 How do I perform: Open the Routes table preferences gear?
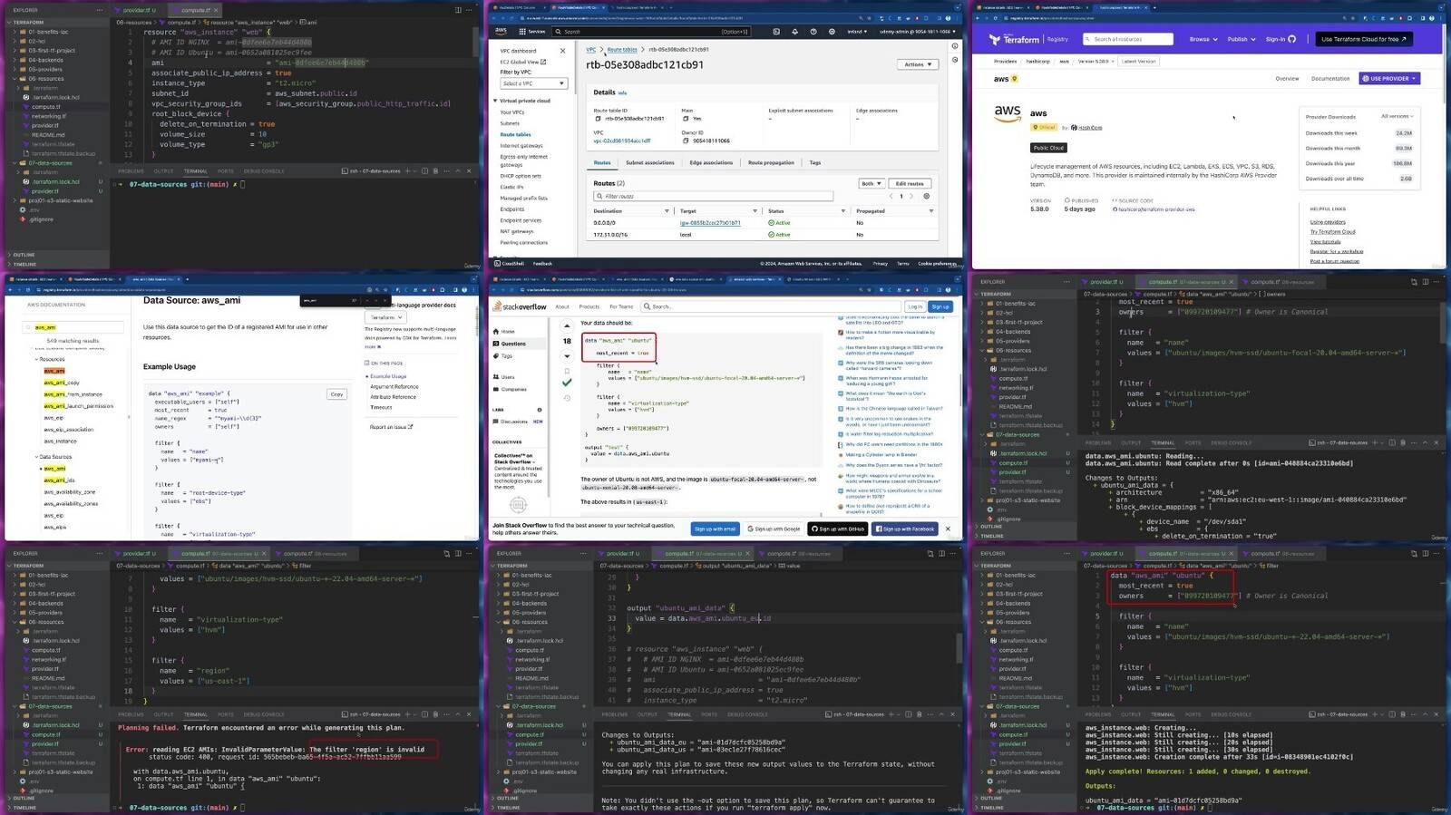coord(926,197)
